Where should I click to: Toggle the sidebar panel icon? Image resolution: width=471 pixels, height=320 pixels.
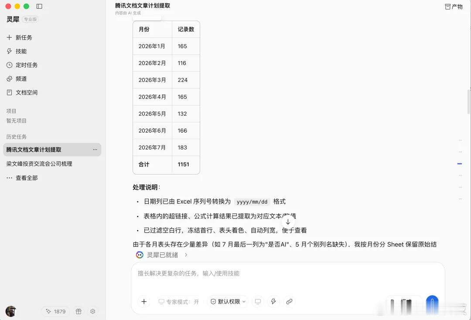(39, 6)
